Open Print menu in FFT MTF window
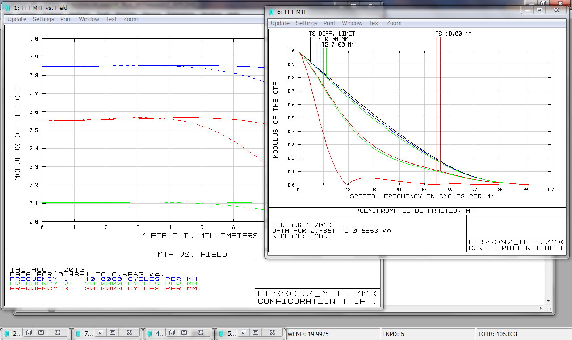The height and width of the screenshot is (340, 572). click(x=329, y=23)
